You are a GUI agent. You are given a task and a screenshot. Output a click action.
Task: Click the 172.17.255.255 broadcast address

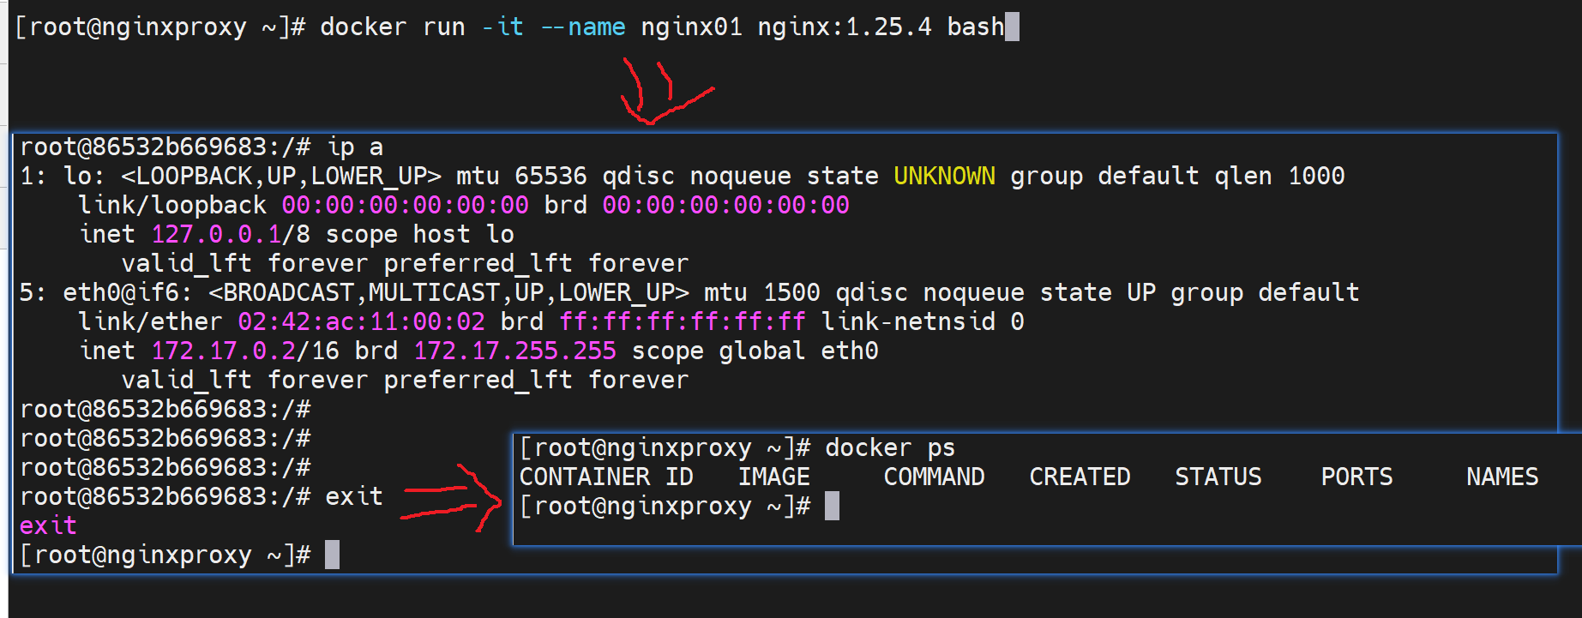click(x=514, y=351)
